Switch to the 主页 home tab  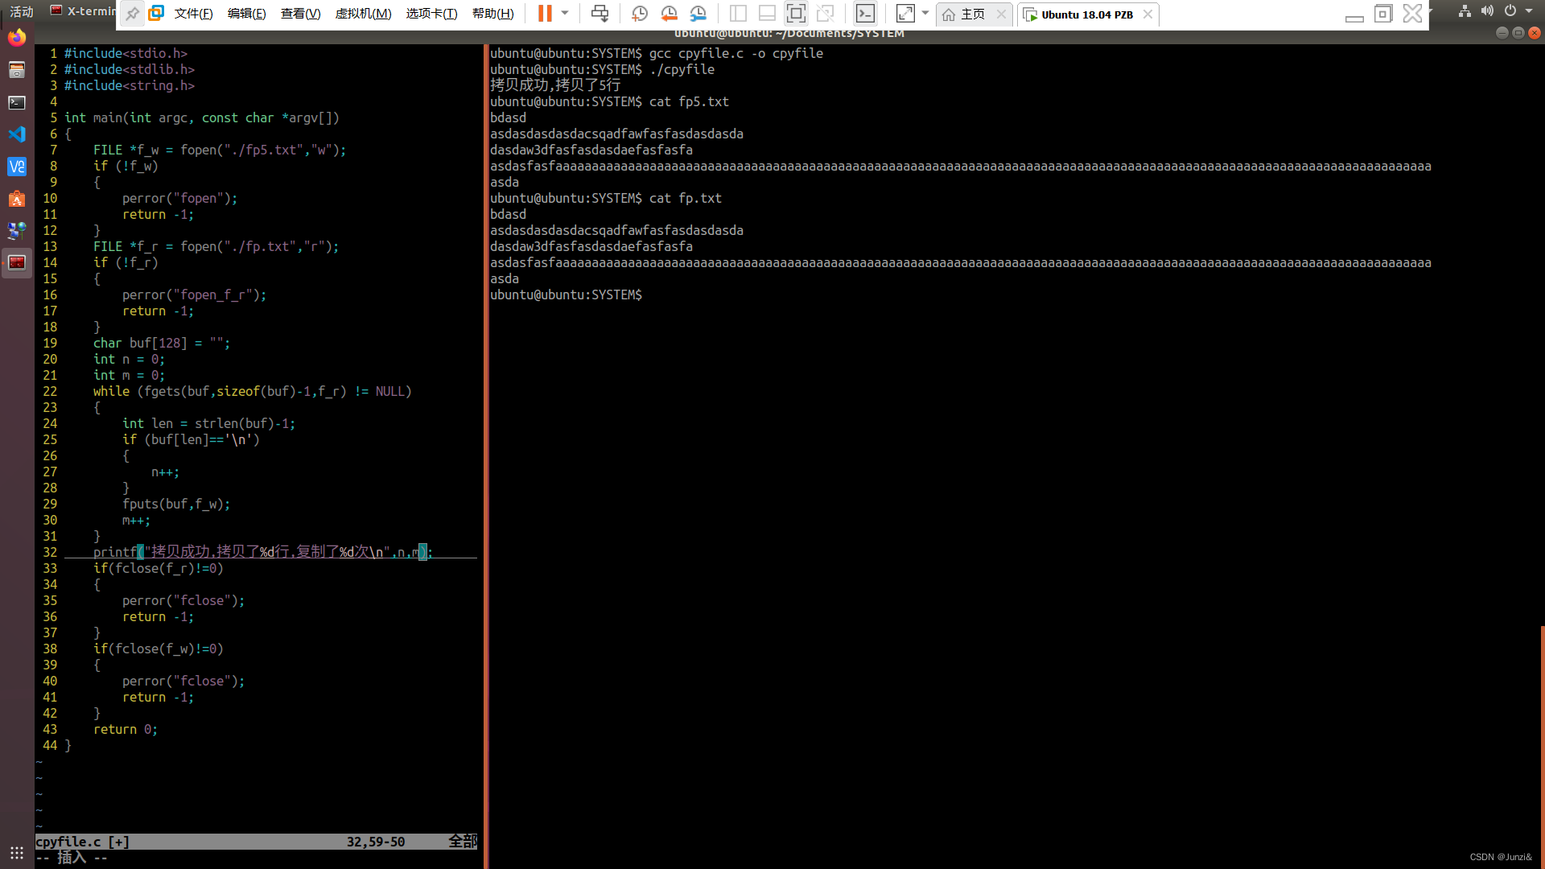point(971,14)
